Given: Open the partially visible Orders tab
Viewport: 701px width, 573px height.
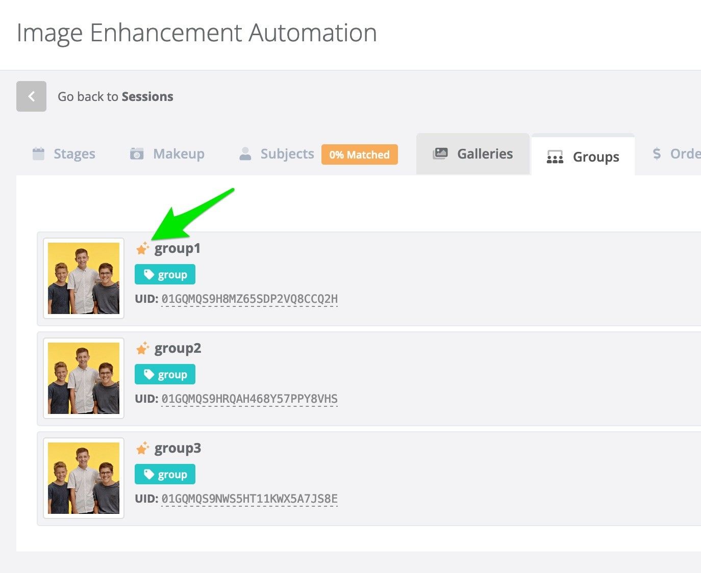Looking at the screenshot, I should pyautogui.click(x=677, y=154).
